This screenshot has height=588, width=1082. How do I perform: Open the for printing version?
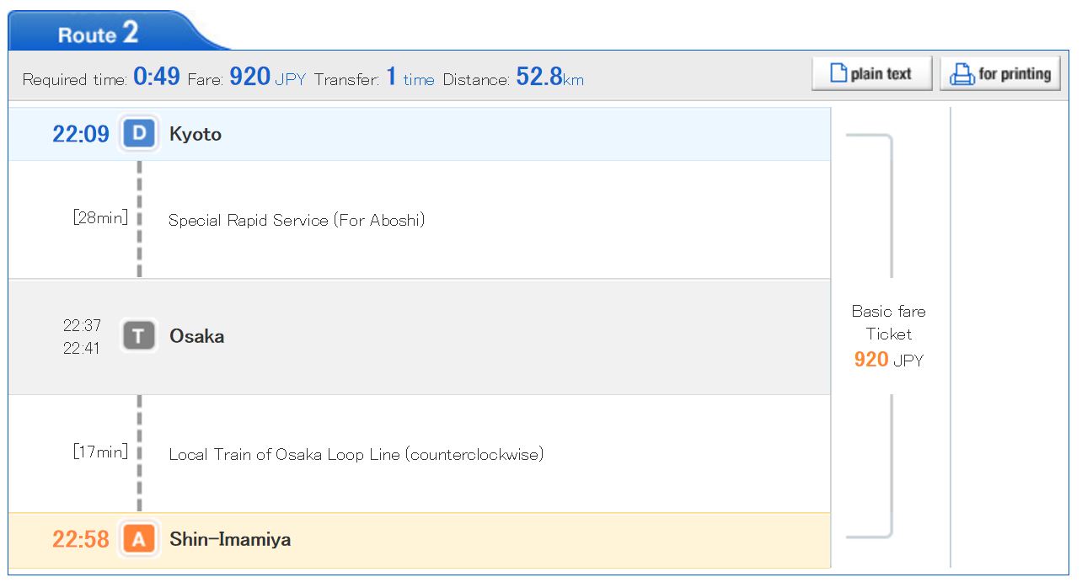[x=1000, y=73]
